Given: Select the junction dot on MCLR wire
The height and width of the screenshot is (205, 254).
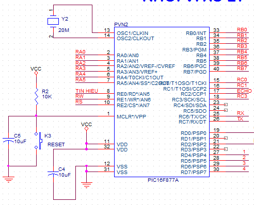Looking at the screenshot, I should click(36, 116).
